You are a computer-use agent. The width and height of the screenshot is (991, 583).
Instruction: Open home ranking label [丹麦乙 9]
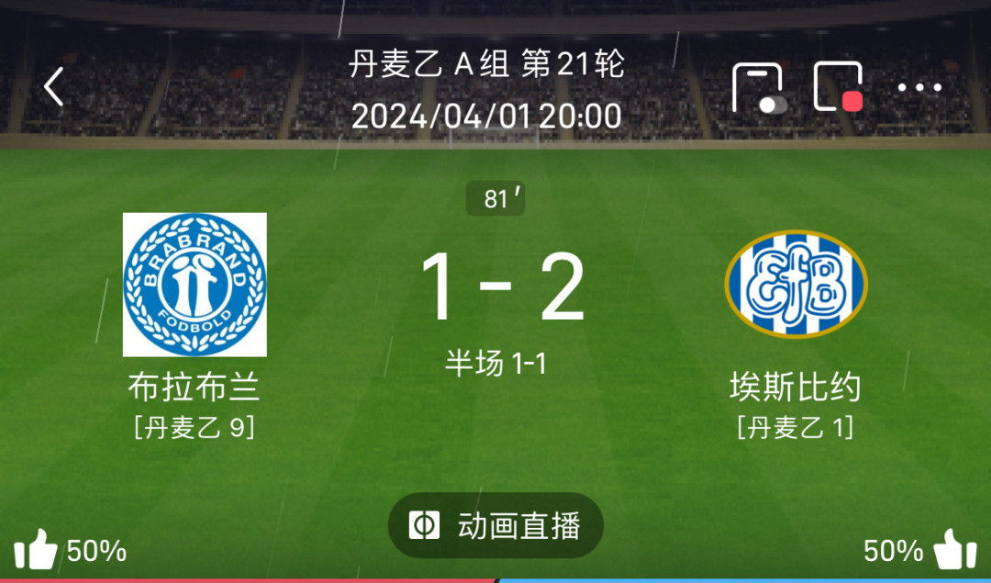tap(195, 428)
